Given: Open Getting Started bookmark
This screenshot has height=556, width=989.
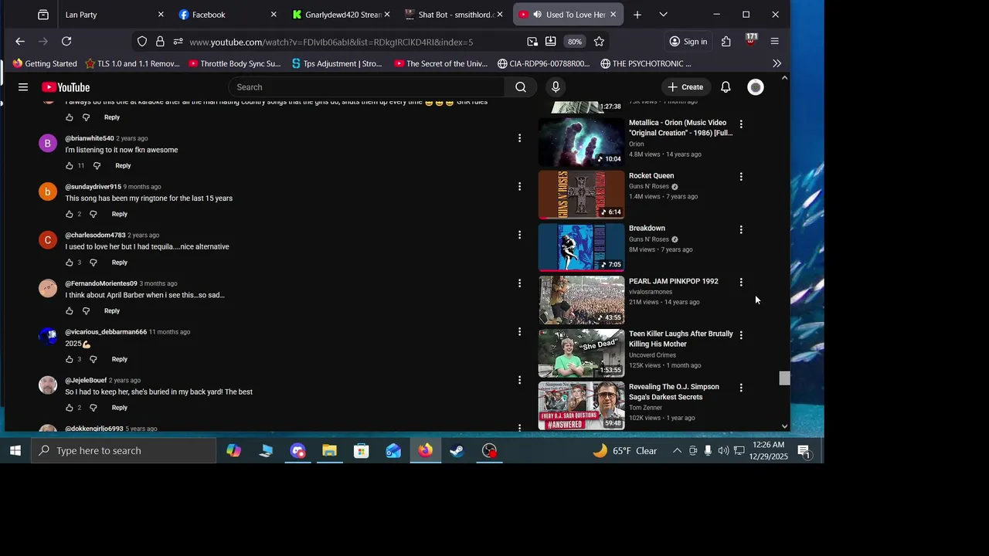Looking at the screenshot, I should pos(45,63).
